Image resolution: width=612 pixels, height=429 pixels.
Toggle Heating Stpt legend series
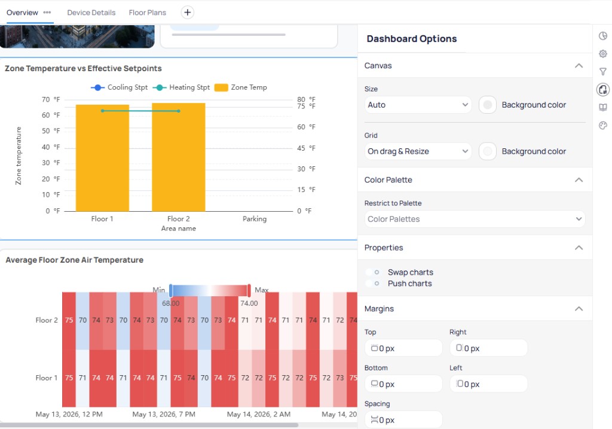click(x=181, y=87)
